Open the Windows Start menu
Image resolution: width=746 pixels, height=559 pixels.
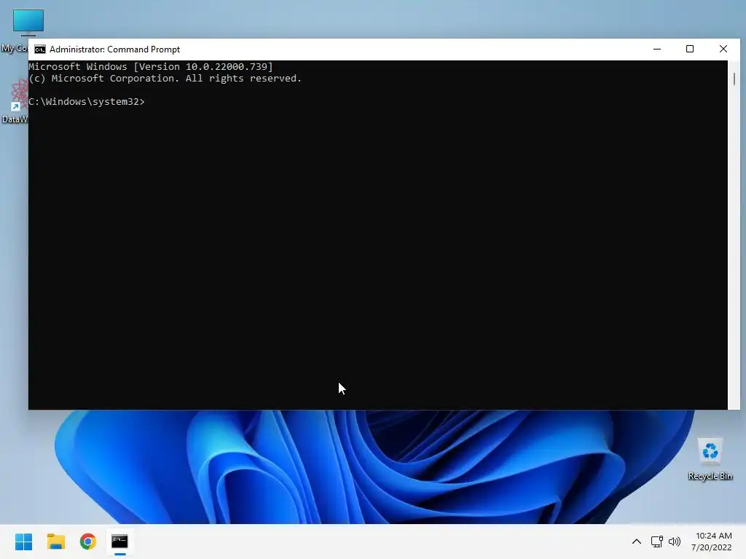(23, 542)
